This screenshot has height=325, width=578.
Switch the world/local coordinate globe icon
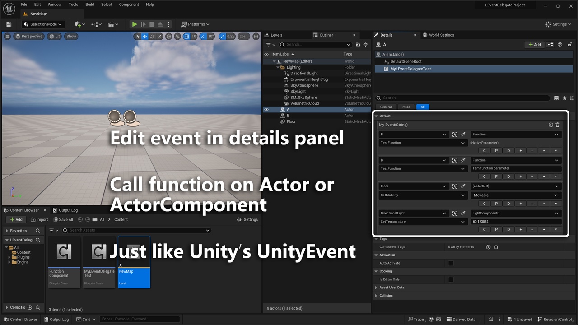pos(169,37)
